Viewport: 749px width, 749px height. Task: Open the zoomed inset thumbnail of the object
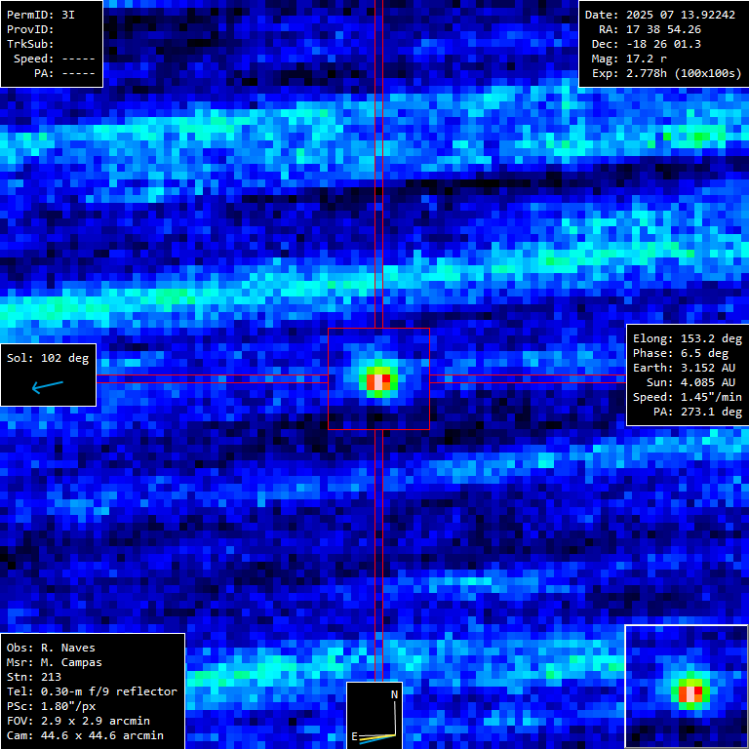pos(687,687)
